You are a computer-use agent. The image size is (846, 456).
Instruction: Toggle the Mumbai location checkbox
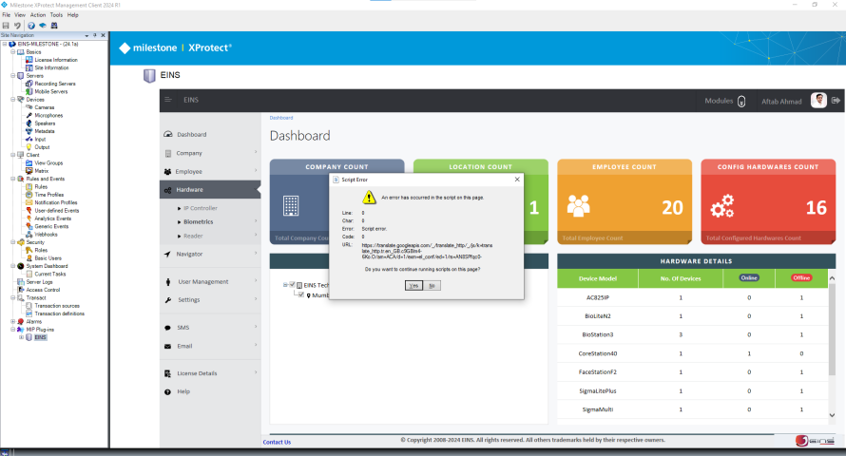(x=300, y=294)
